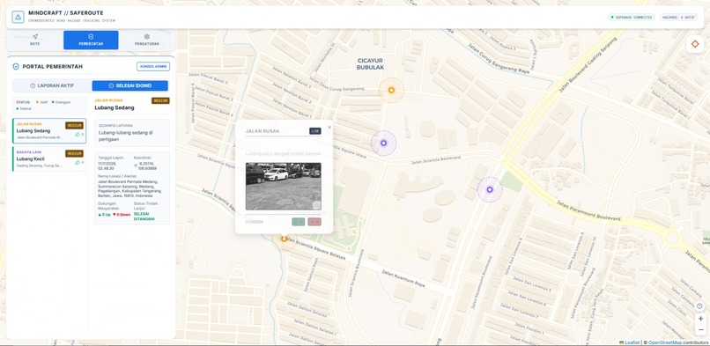The height and width of the screenshot is (346, 710).
Task: Select the Selesai (Done) tab
Action: coord(130,85)
